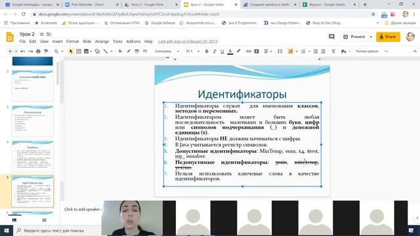The width and height of the screenshot is (420, 236).
Task: Expand the line type dropdown arrow
Action: point(112,51)
